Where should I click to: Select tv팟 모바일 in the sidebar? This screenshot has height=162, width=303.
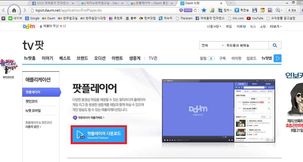pos(33,110)
